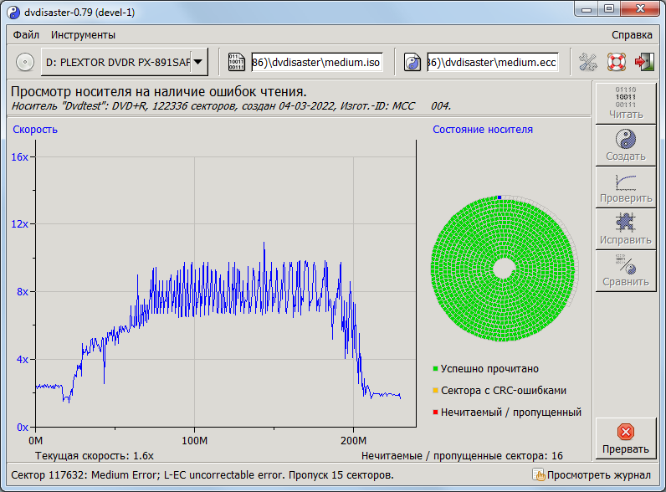Open preferences with the wrench tools icon
This screenshot has height=492, width=666.
[588, 62]
